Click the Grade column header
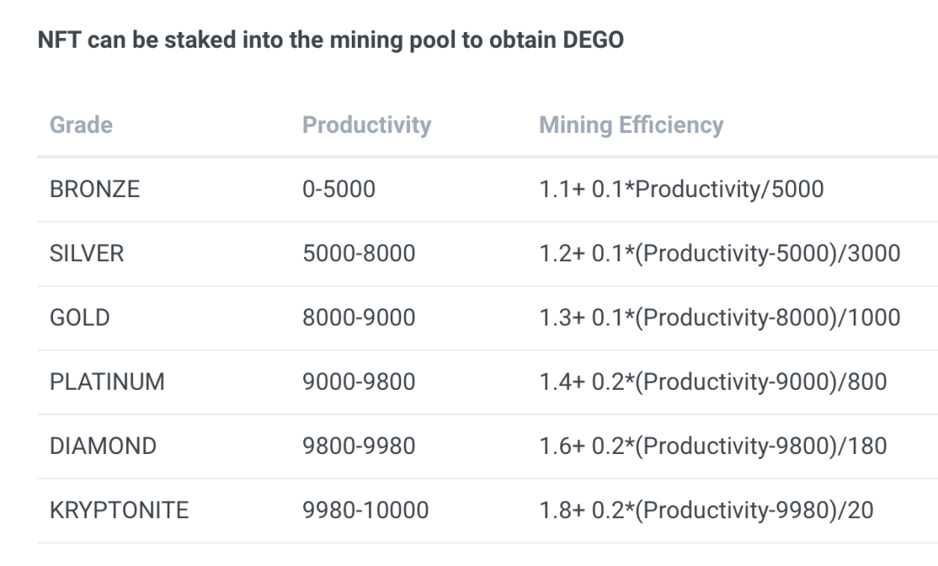938x566 pixels. (81, 125)
